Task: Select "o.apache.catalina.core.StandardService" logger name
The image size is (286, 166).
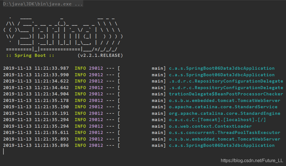Action: tap(223, 107)
